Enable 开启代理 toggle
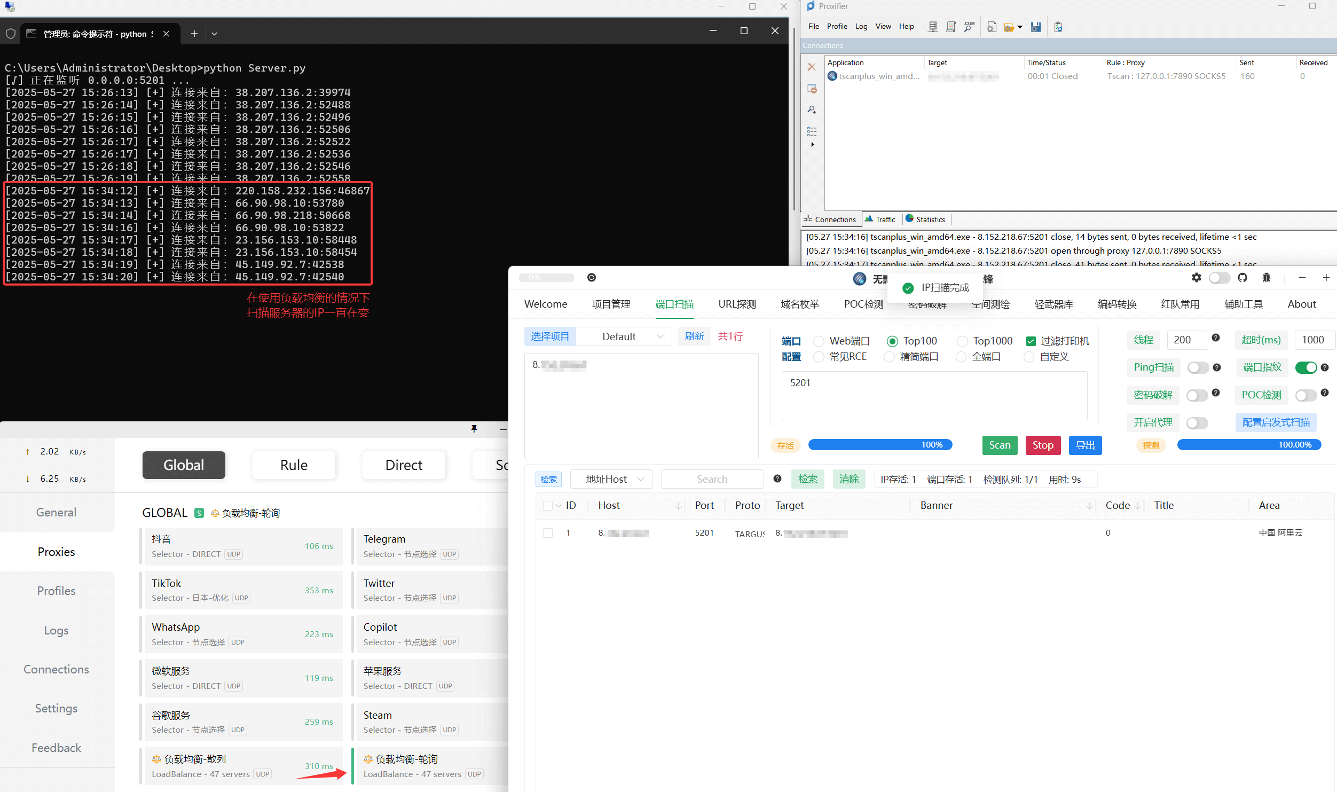Image resolution: width=1337 pixels, height=792 pixels. click(x=1197, y=423)
